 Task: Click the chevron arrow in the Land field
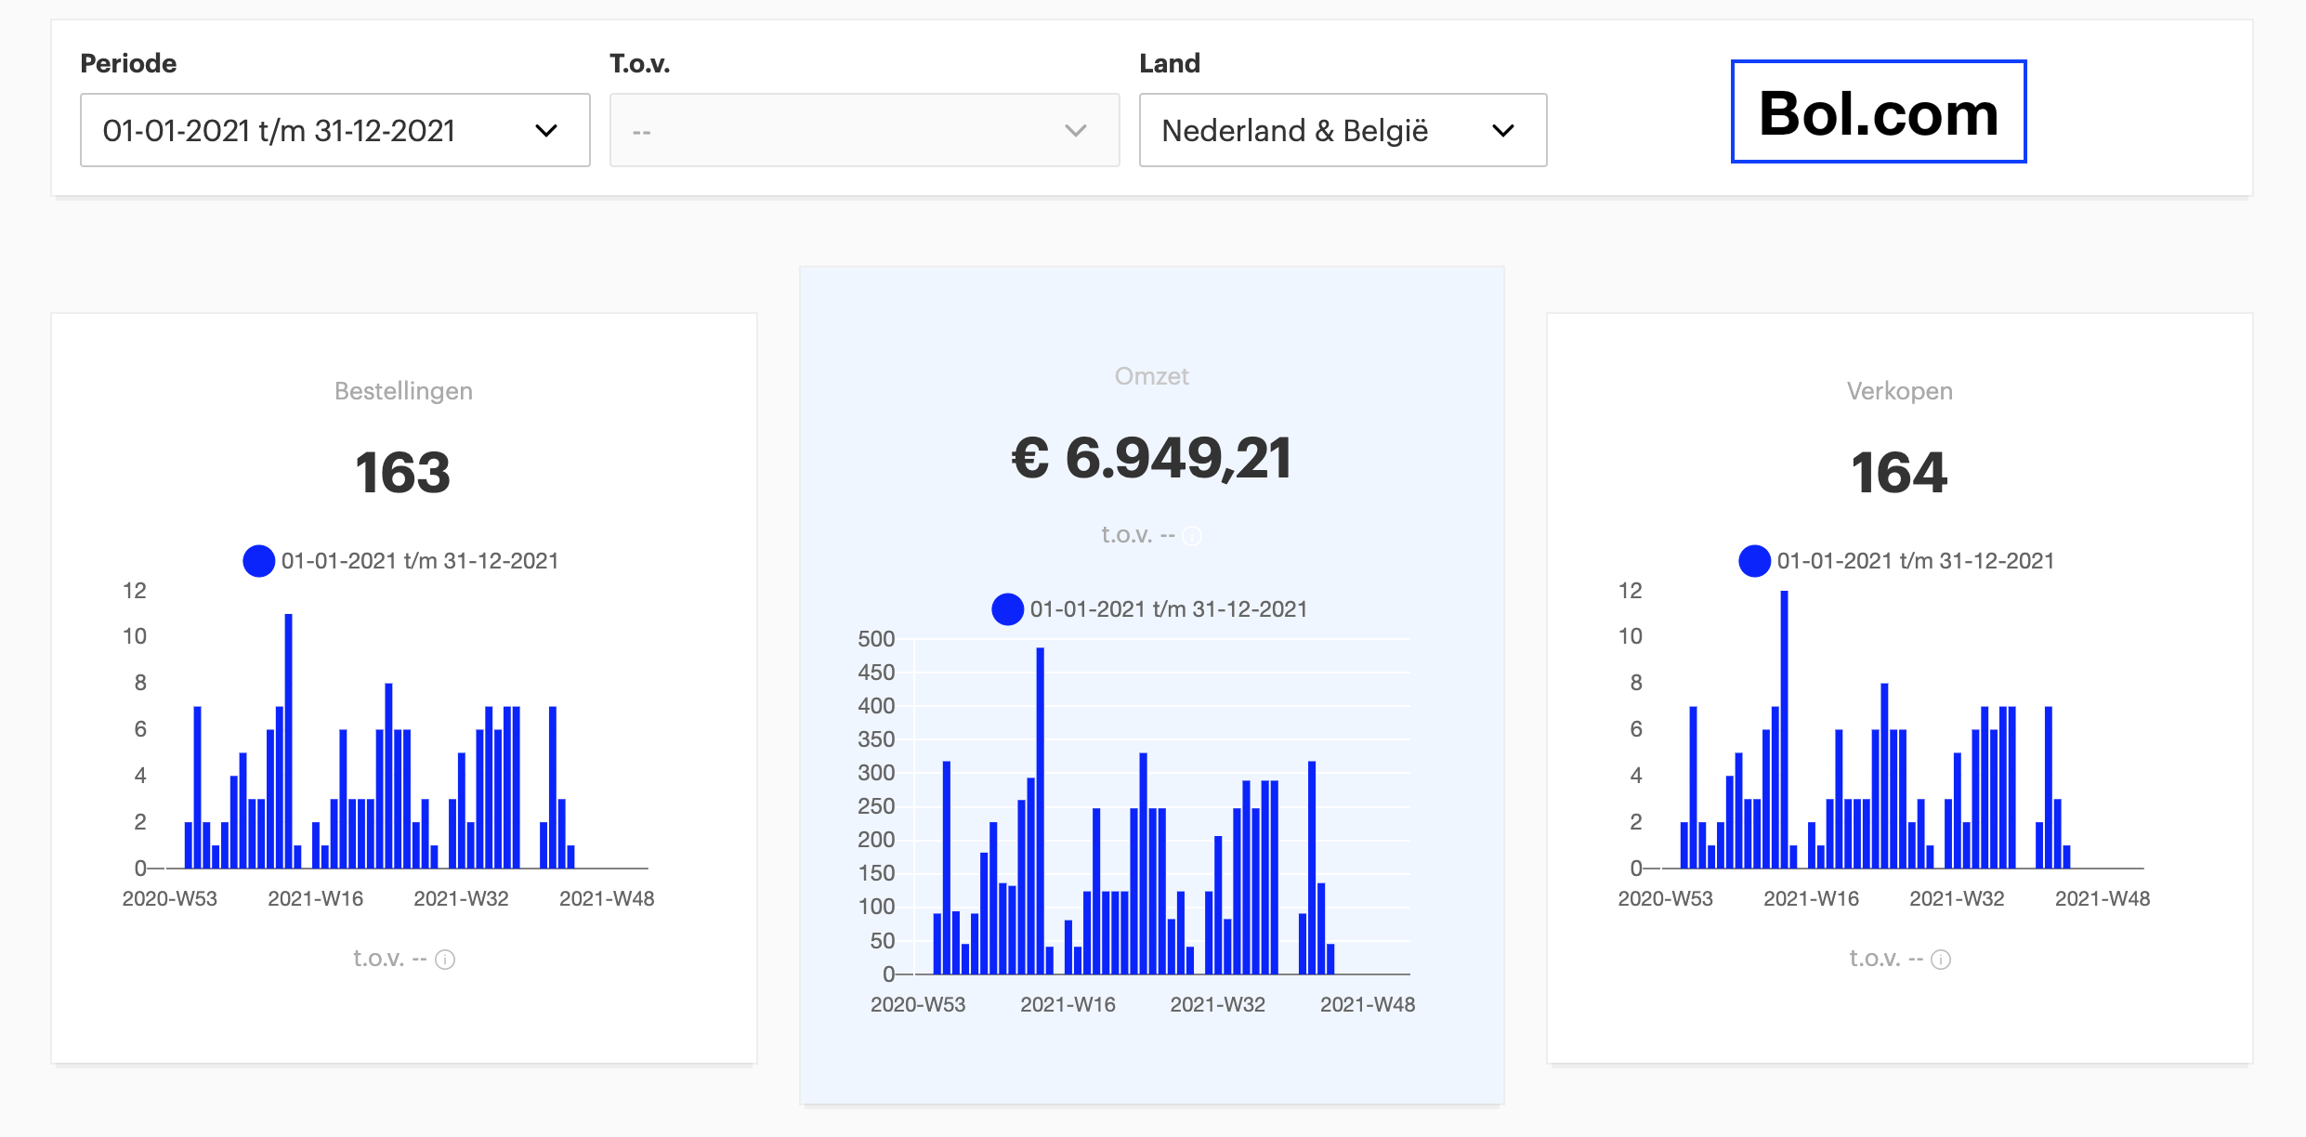[x=1503, y=131]
